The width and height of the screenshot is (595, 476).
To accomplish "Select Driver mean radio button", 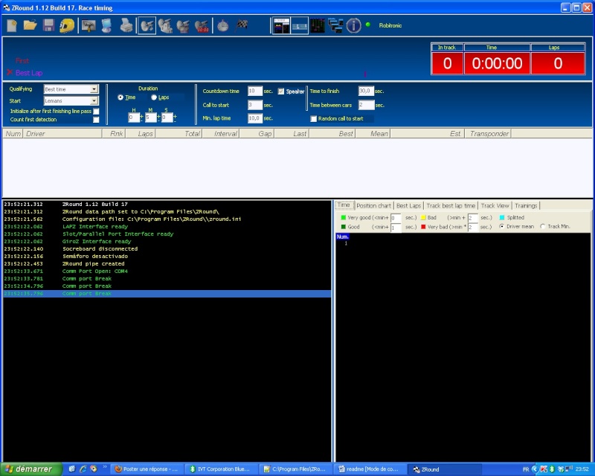I will [x=501, y=226].
